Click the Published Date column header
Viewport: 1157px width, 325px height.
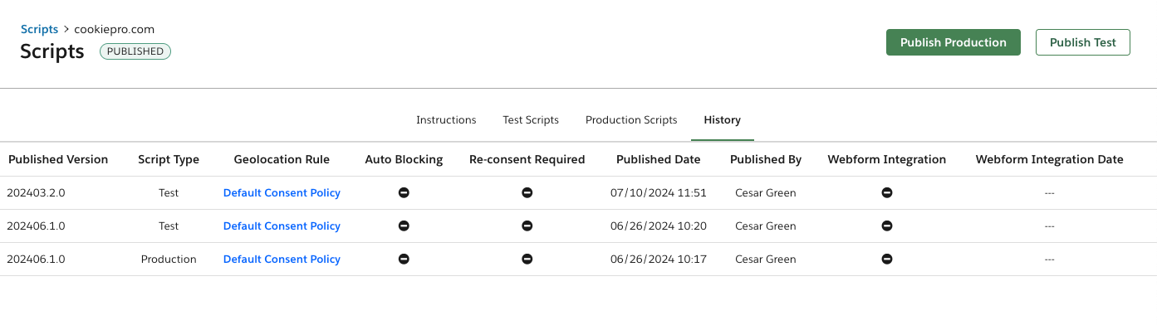coord(658,159)
